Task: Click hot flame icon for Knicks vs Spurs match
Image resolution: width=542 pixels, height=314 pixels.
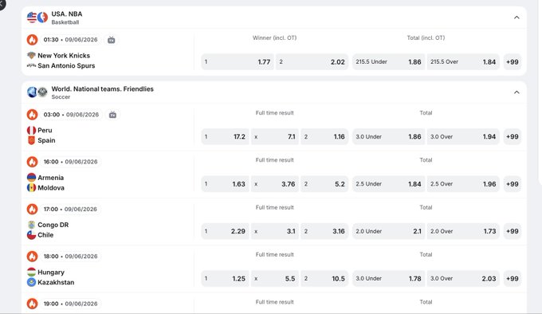Action: [32, 40]
